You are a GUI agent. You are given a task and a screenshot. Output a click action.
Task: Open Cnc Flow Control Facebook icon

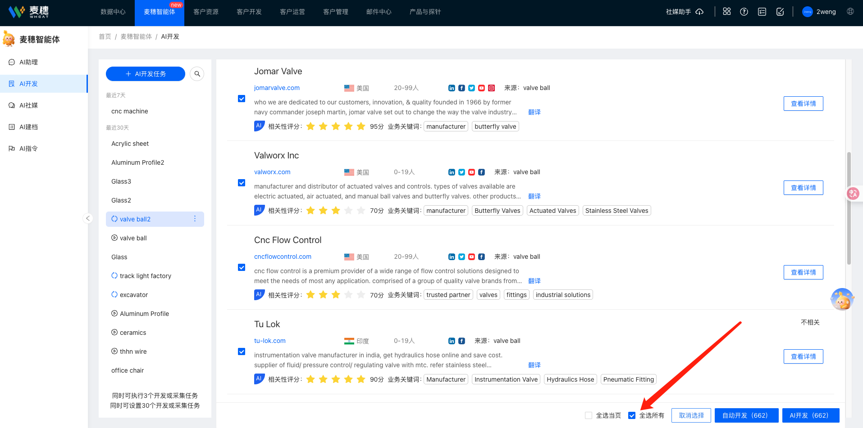point(481,257)
